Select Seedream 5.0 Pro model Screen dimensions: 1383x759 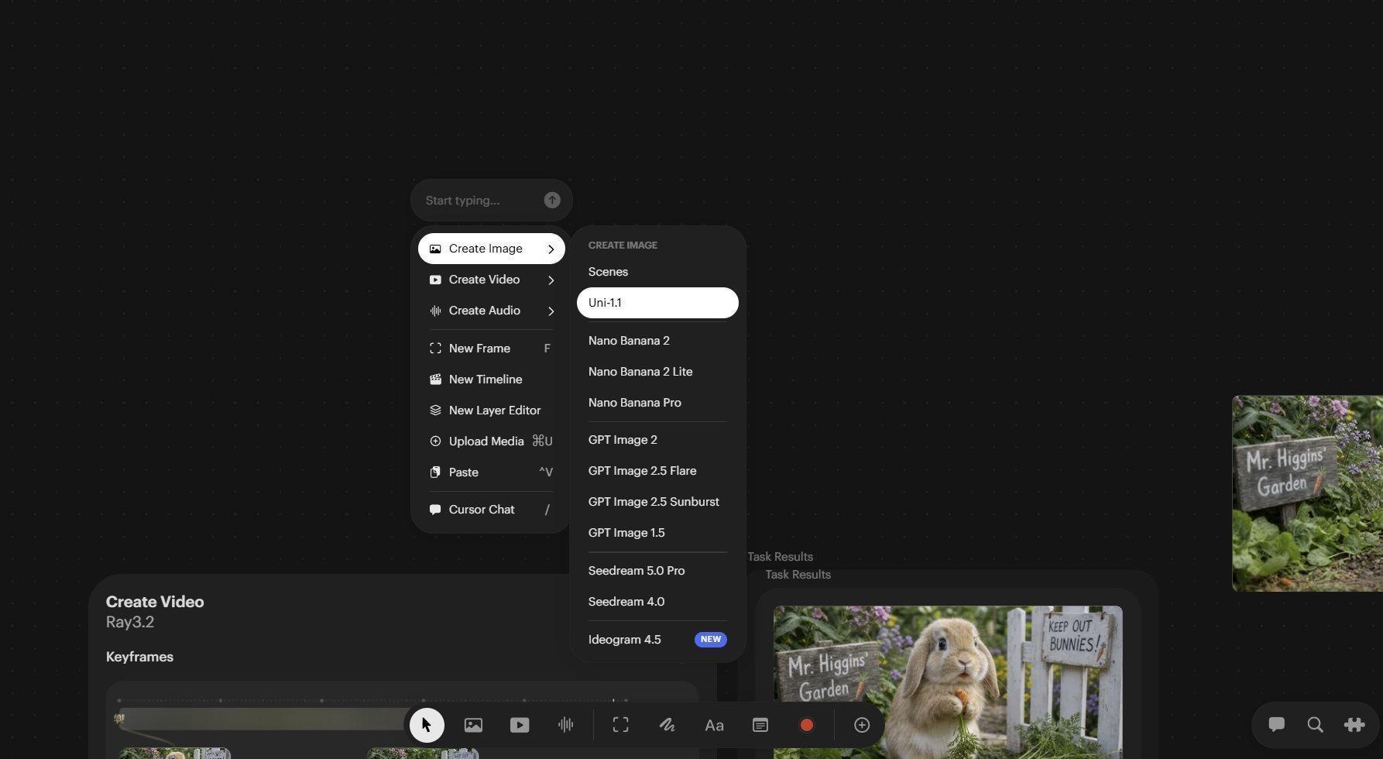click(x=657, y=571)
